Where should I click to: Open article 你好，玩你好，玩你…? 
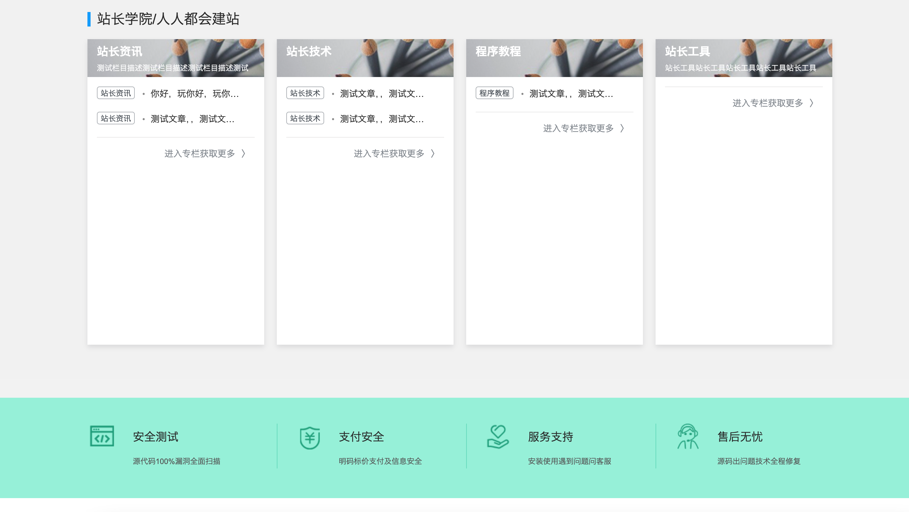click(195, 93)
